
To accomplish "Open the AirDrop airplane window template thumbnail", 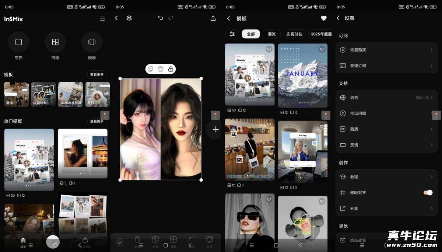I will [302, 151].
